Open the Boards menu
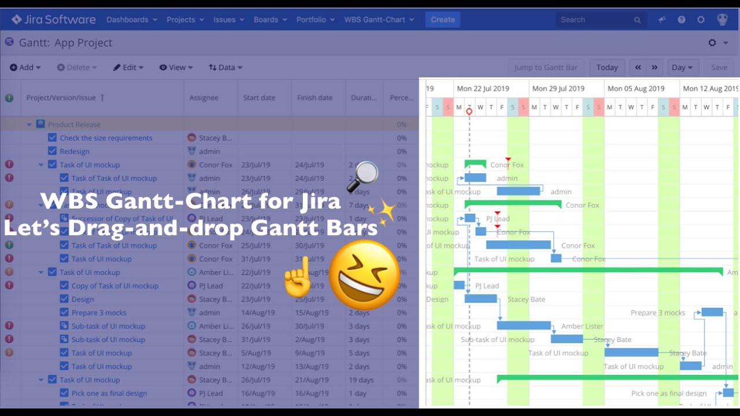This screenshot has width=740, height=416. click(x=270, y=20)
